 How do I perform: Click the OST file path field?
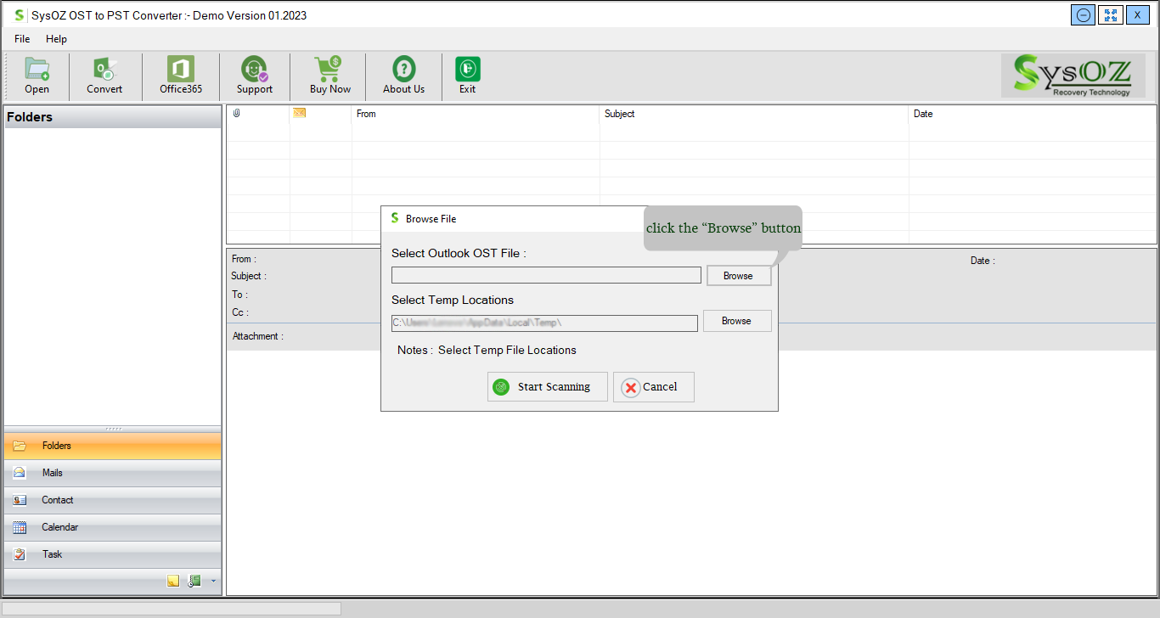click(x=546, y=275)
